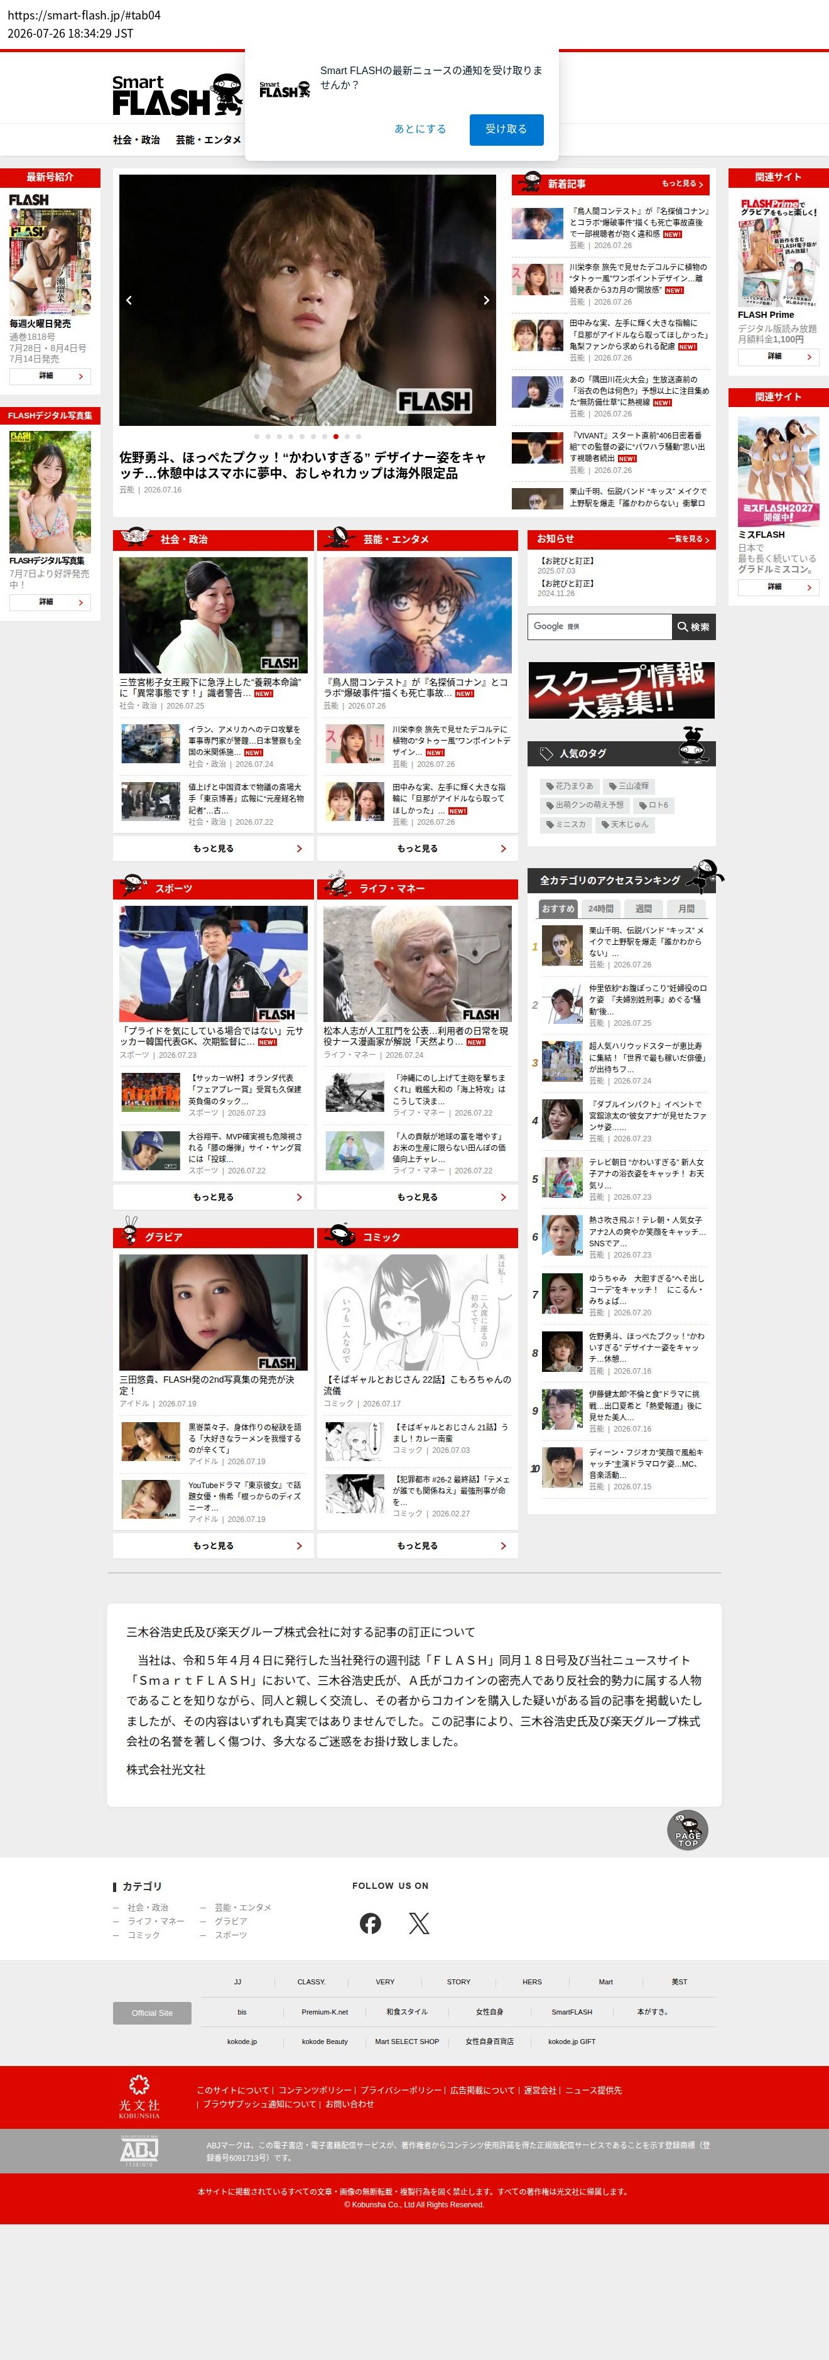The height and width of the screenshot is (2360, 829).
Task: Expand もっと見る under 社会・政治 section
Action: [214, 849]
